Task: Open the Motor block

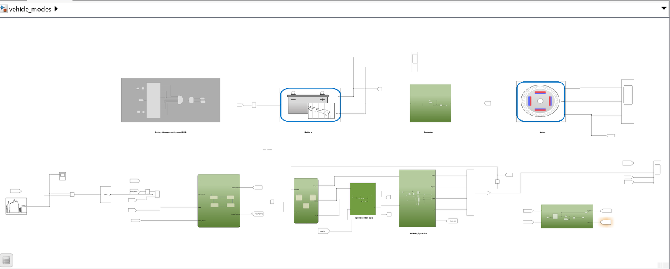Action: click(x=541, y=101)
